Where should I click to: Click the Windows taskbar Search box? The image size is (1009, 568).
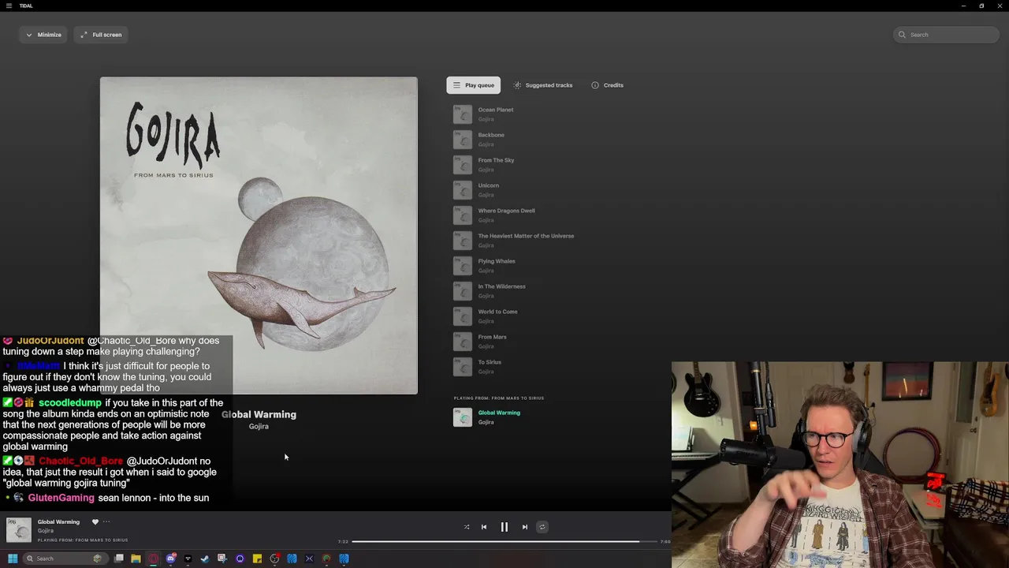point(64,559)
